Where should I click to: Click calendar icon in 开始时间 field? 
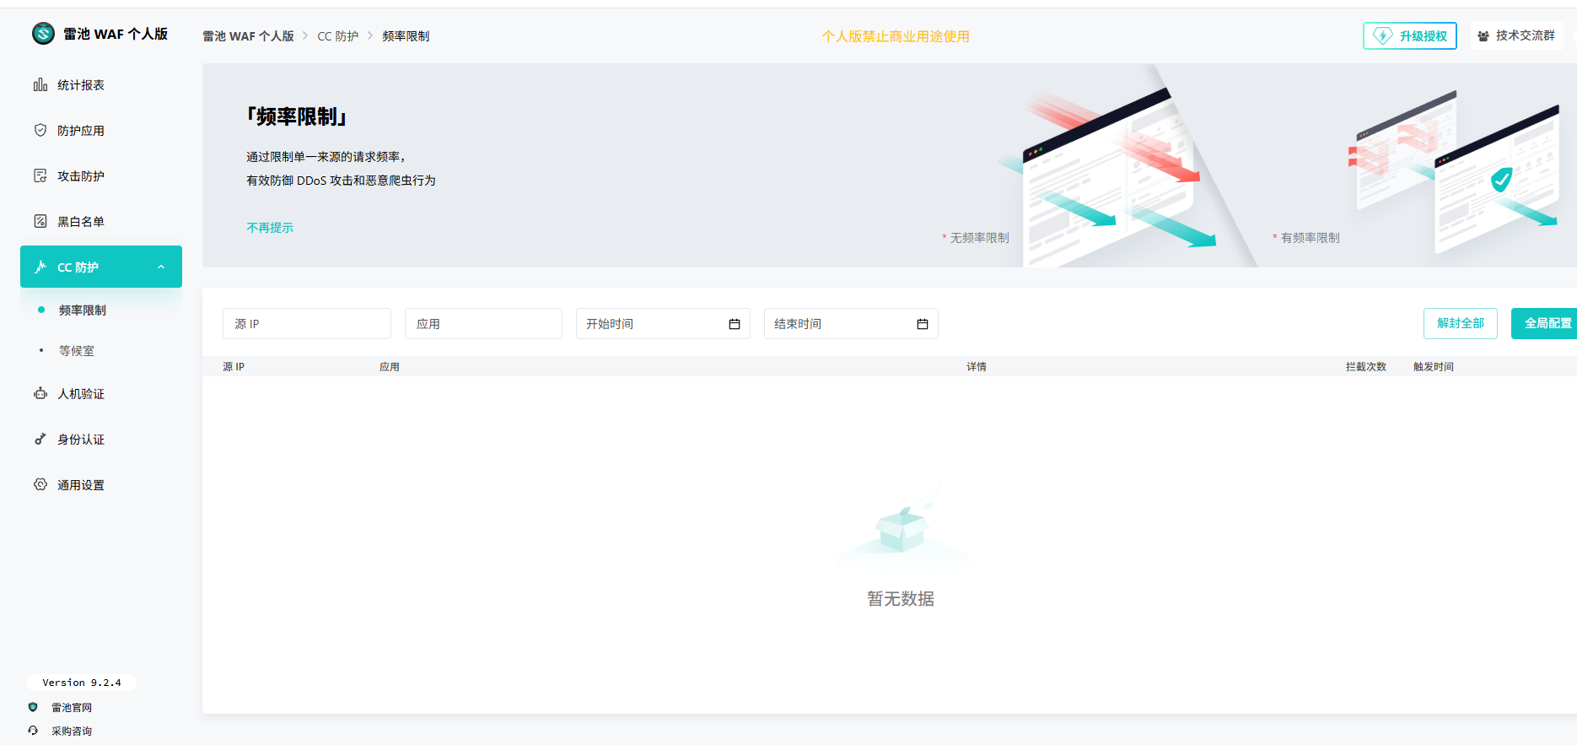tap(735, 324)
